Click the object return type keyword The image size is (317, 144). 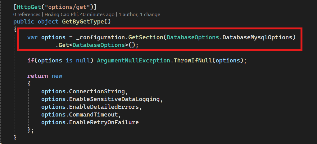(48, 22)
